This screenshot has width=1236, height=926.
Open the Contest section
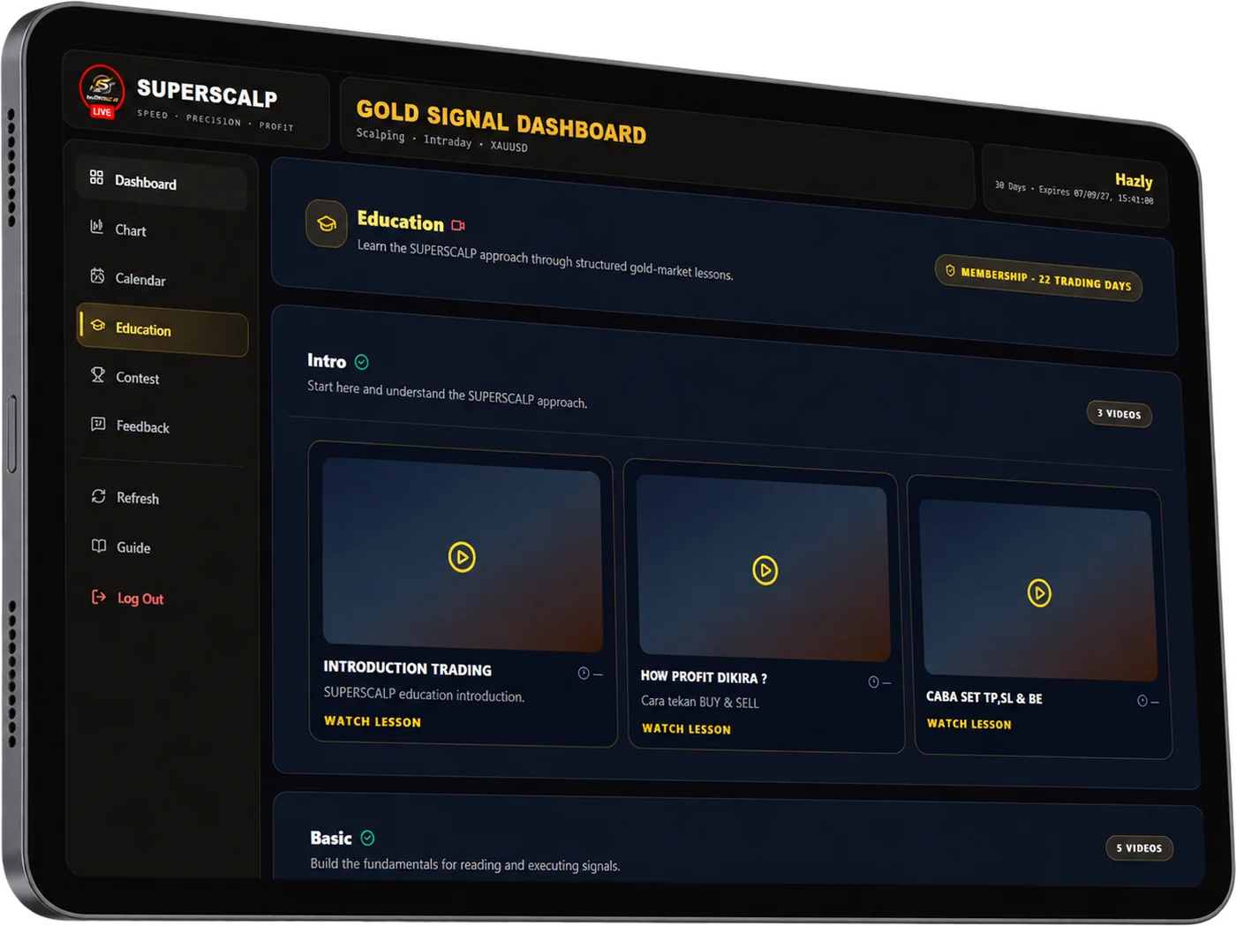pos(162,378)
